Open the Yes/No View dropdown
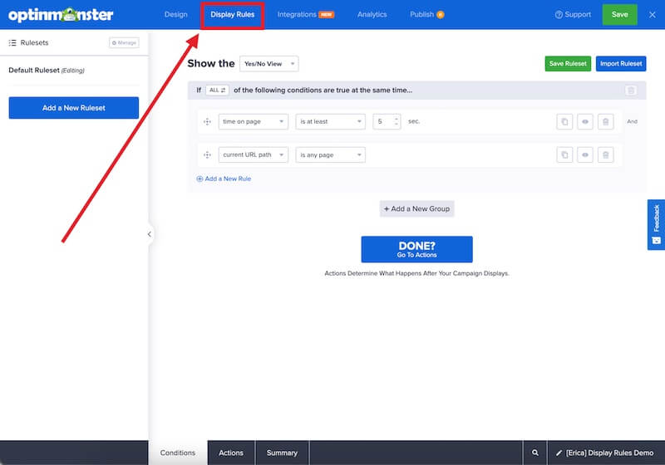This screenshot has width=665, height=465. (268, 64)
